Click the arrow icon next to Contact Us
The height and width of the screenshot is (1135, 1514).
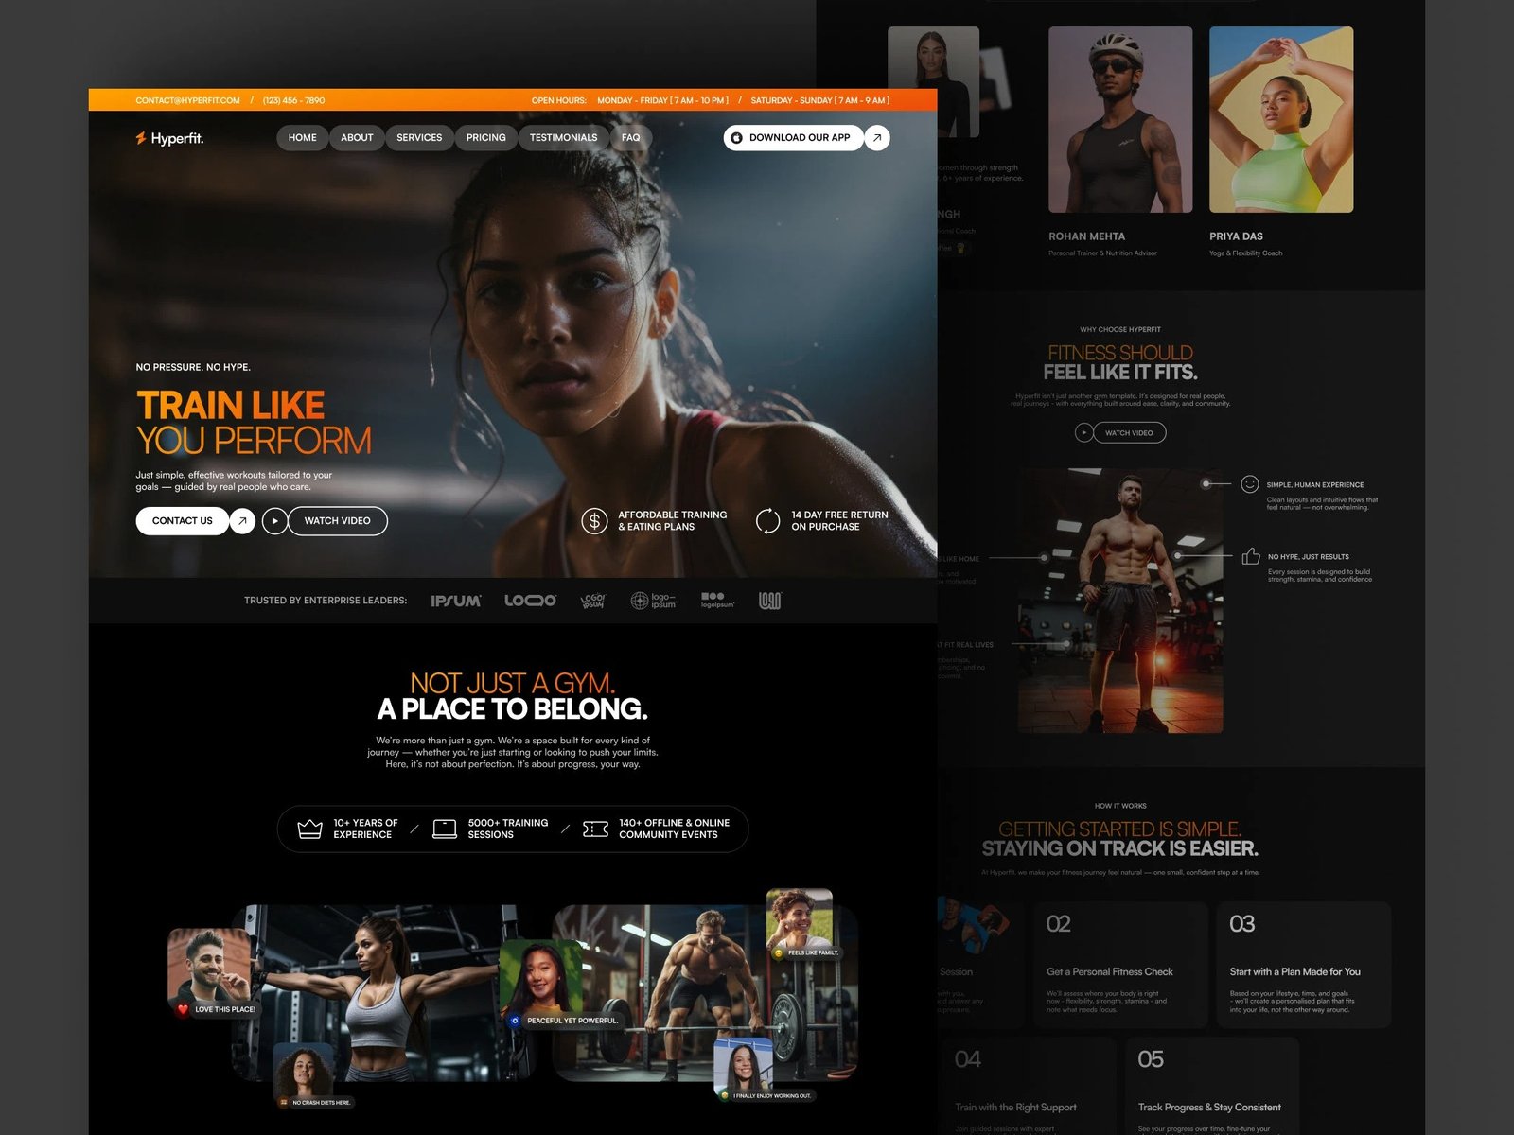point(242,521)
